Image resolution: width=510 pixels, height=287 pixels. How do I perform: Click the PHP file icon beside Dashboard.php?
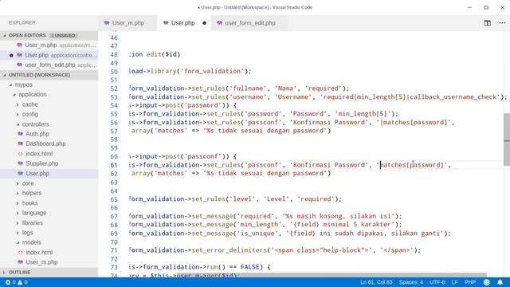(x=20, y=143)
